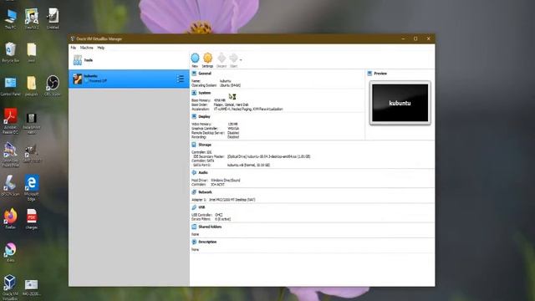Click the Tools icon in the left pane
Image resolution: width=535 pixels, height=301 pixels.
78,60
